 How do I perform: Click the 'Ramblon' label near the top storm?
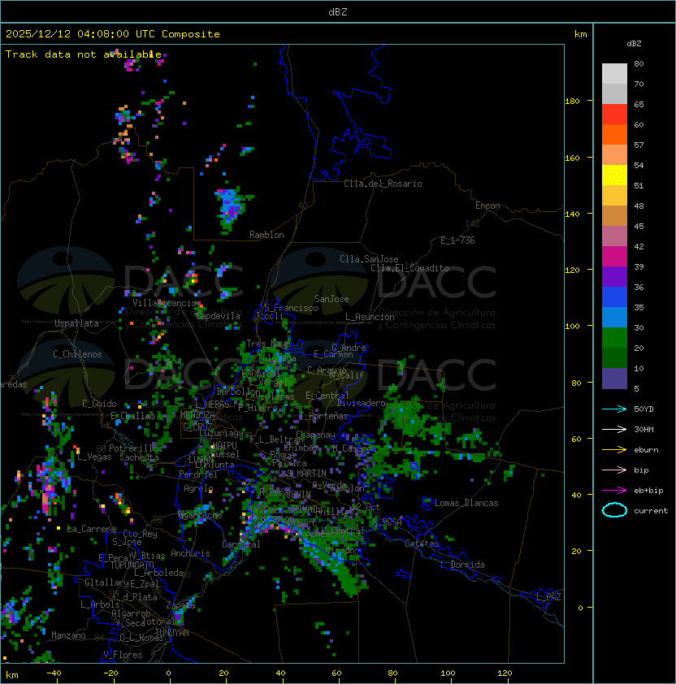pyautogui.click(x=266, y=235)
